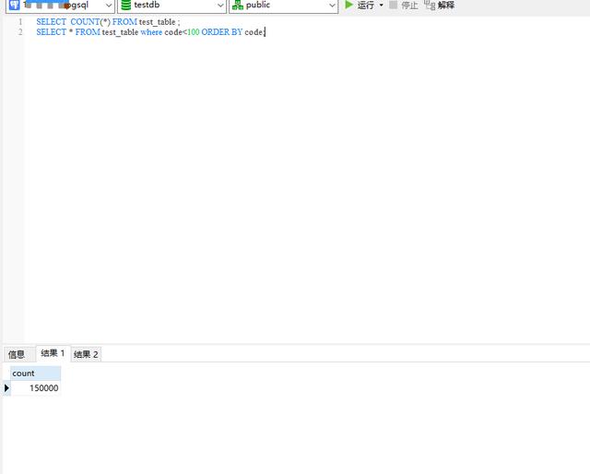Viewport: 590px width, 474px height.
Task: Place cursor in the SELECT * FROM test_table line
Action: [150, 32]
